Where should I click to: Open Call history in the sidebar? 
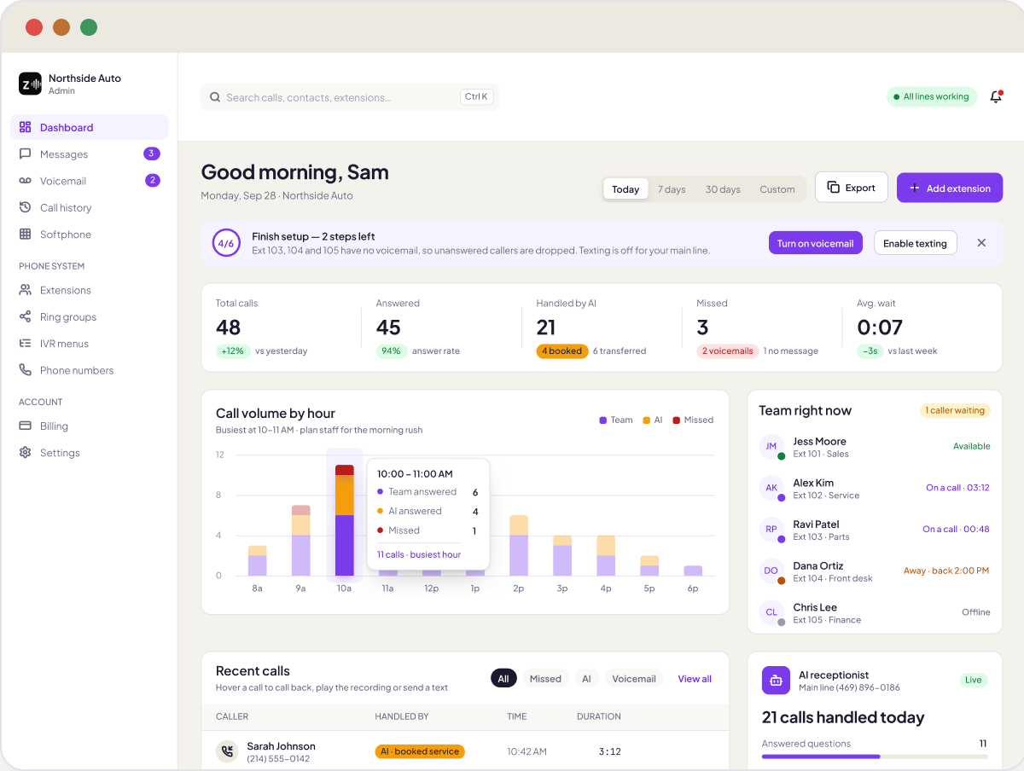click(90, 207)
